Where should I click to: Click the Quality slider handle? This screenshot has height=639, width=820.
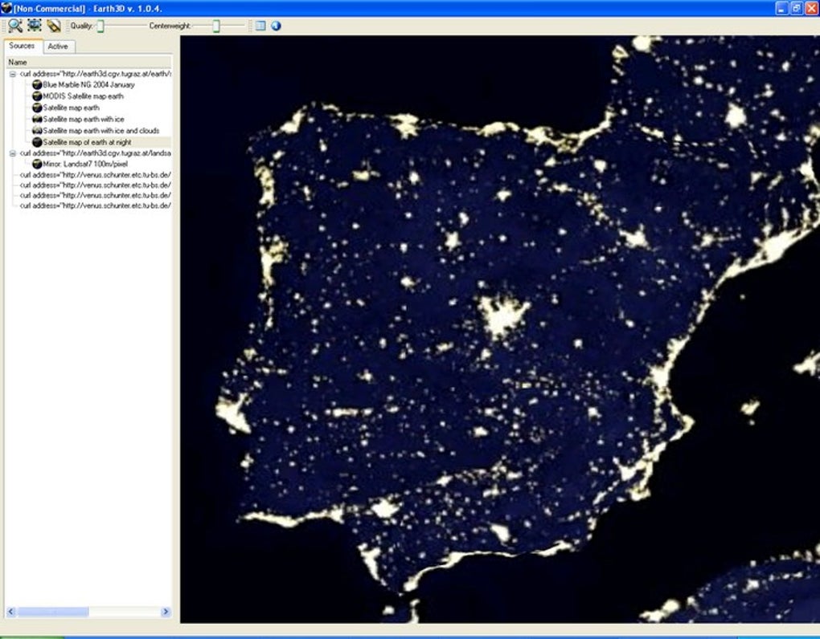click(100, 26)
